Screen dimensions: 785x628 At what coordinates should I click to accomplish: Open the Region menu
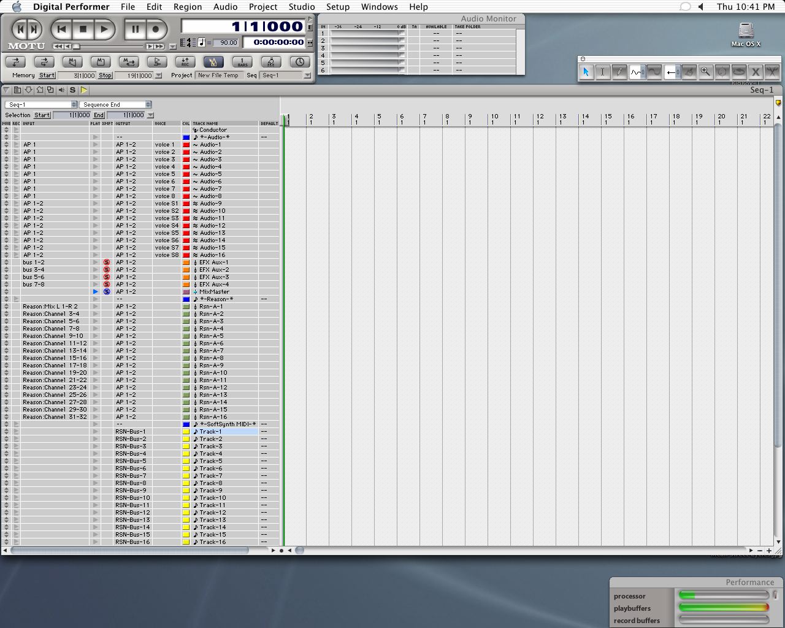pyautogui.click(x=188, y=7)
